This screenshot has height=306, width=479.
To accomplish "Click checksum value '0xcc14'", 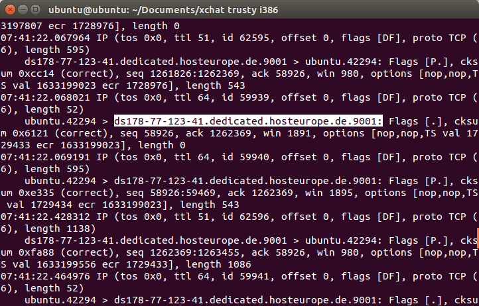I will pyautogui.click(x=36, y=74).
